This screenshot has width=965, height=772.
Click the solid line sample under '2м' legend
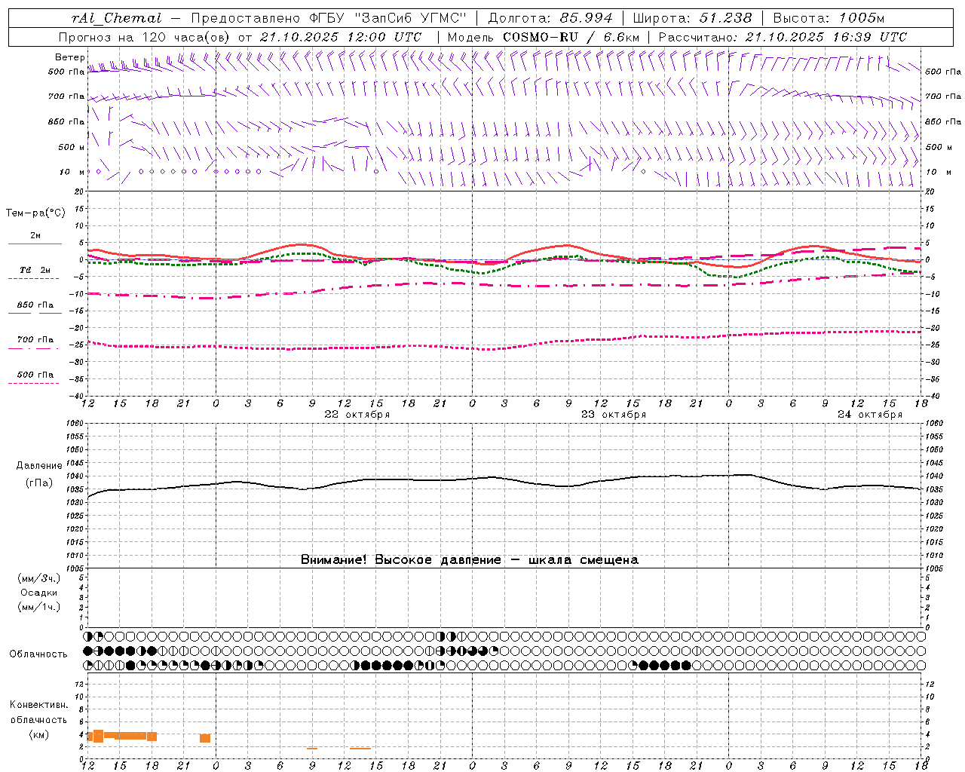click(x=35, y=244)
